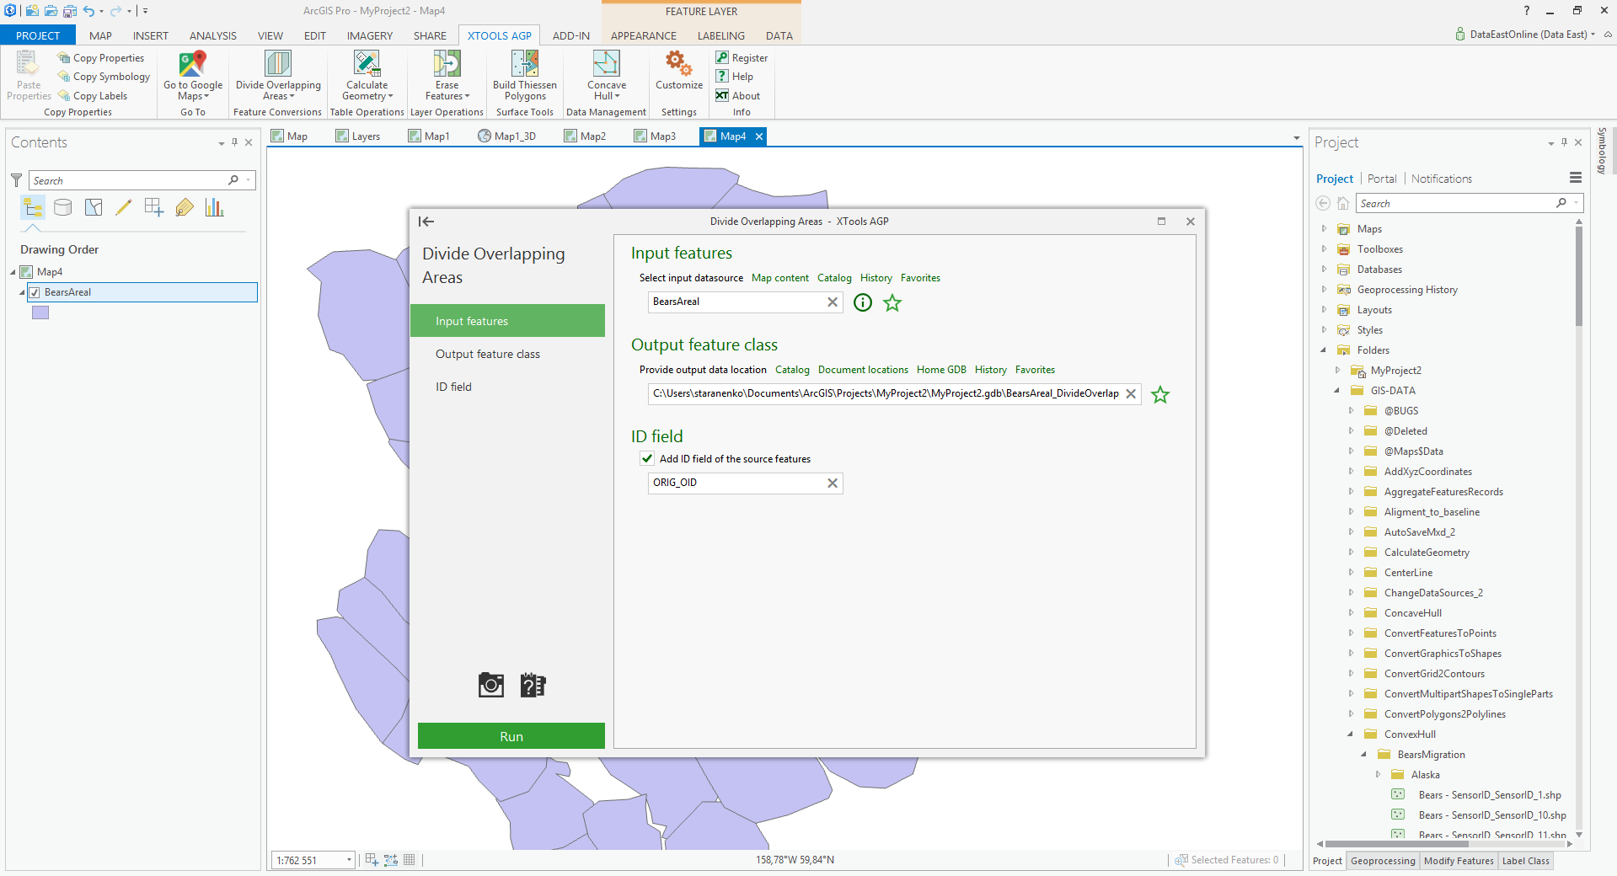
Task: Switch to Map1_3D view tab
Action: click(507, 136)
